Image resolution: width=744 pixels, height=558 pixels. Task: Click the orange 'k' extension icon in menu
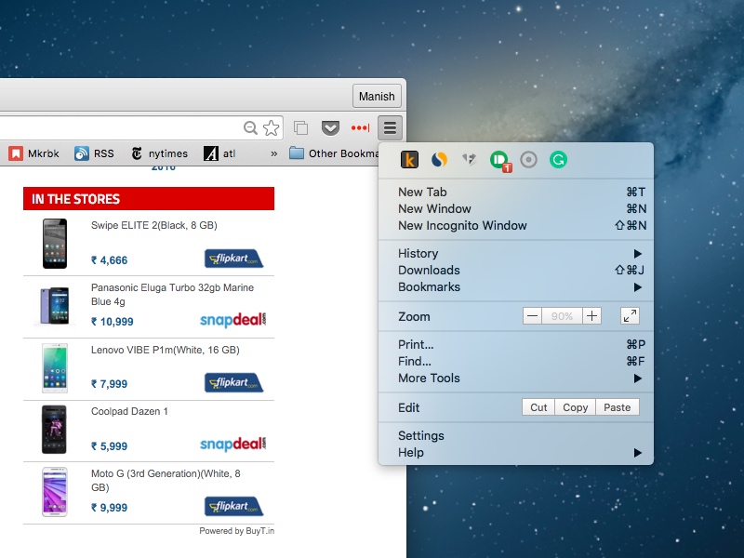(x=409, y=160)
